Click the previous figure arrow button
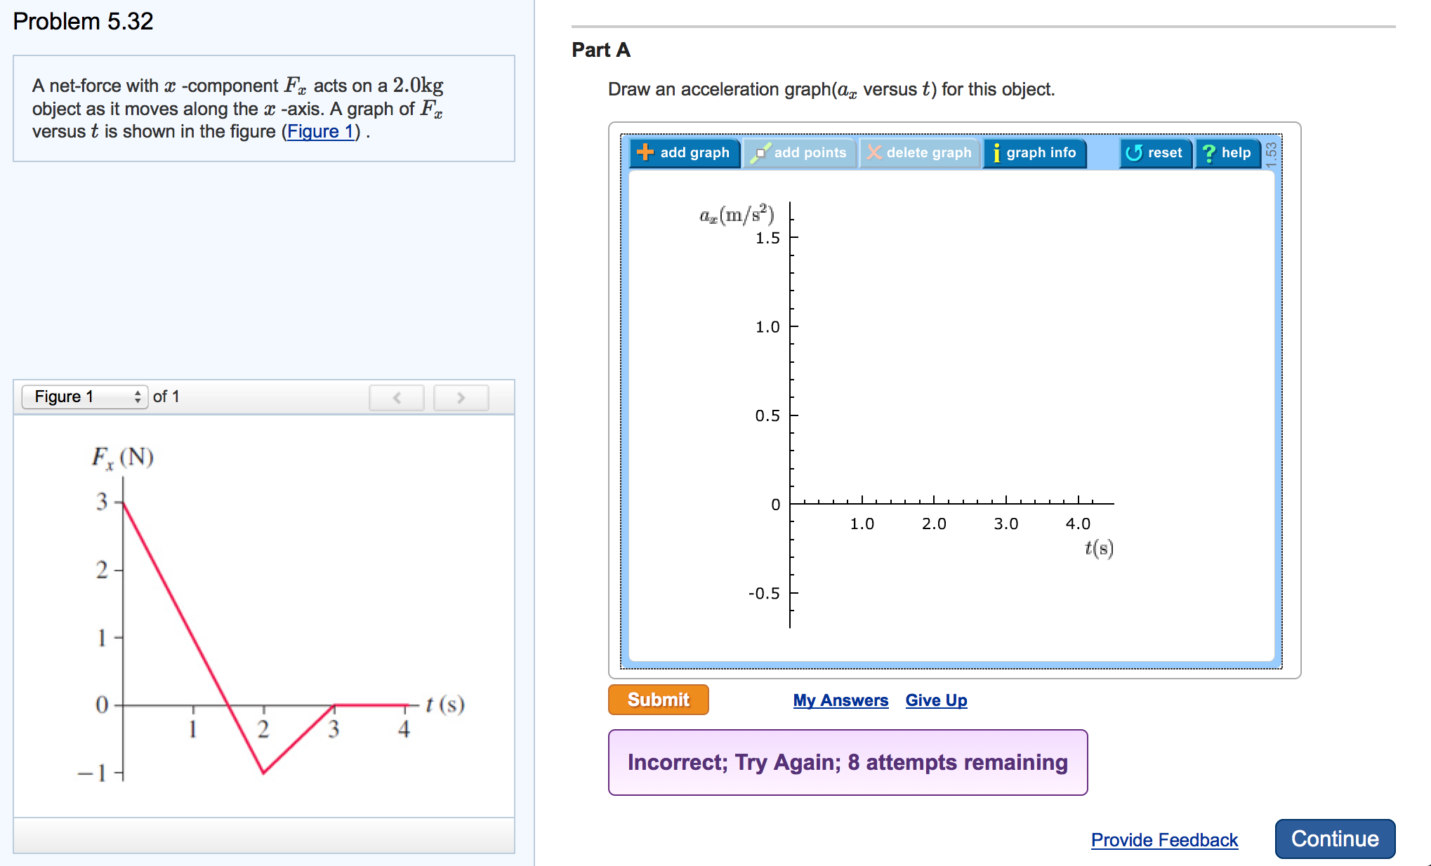 [x=397, y=397]
